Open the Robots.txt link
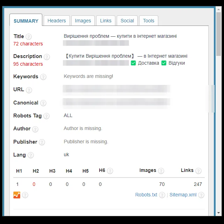This screenshot has width=224, height=224. (x=146, y=195)
